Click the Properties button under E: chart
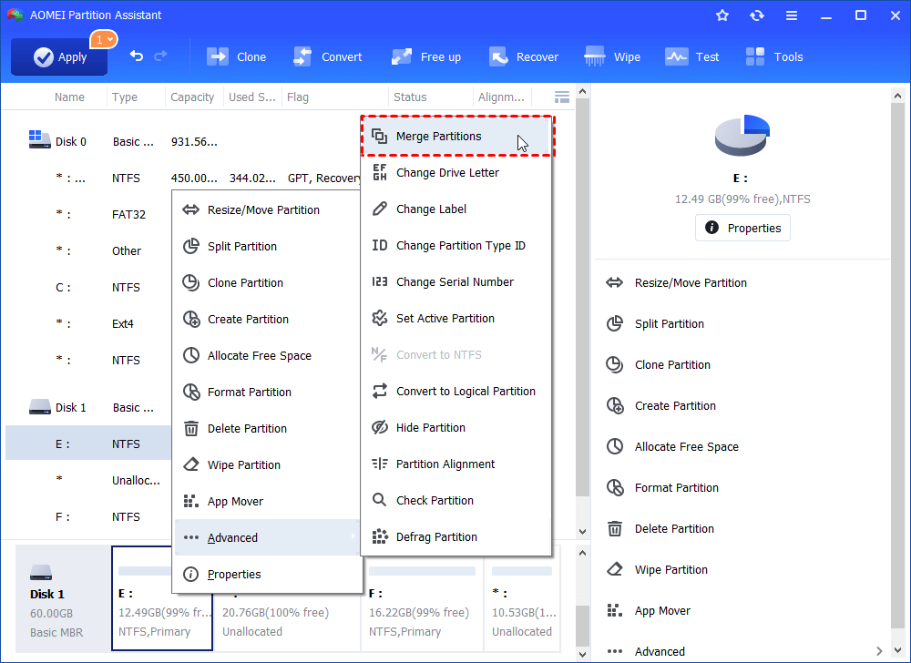This screenshot has height=663, width=911. [x=742, y=228]
